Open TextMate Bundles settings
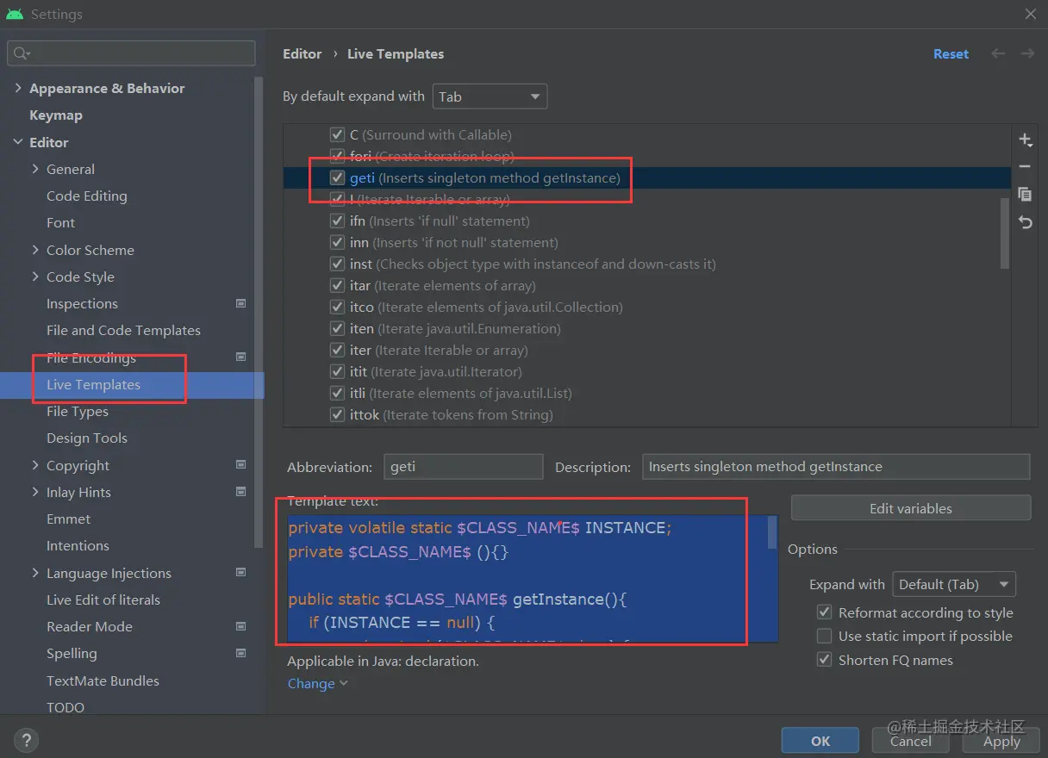 [x=103, y=680]
